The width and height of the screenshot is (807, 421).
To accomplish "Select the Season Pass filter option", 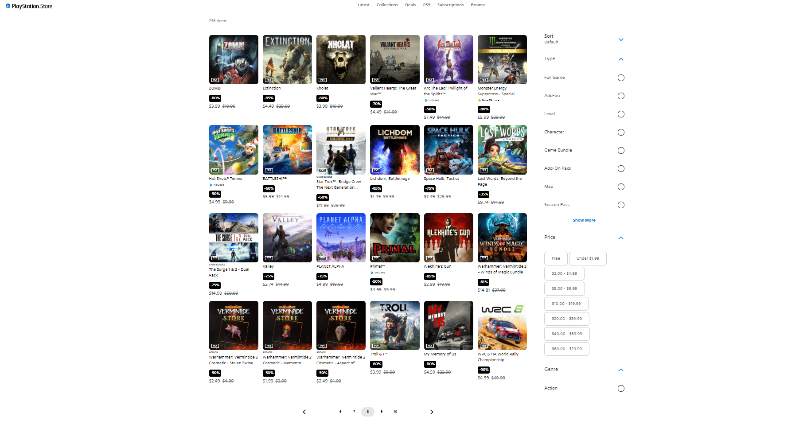I will click(621, 205).
